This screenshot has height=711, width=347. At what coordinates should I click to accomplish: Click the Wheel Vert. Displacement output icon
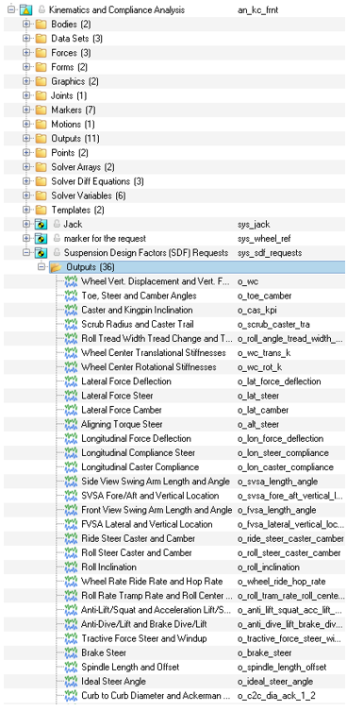(x=71, y=281)
